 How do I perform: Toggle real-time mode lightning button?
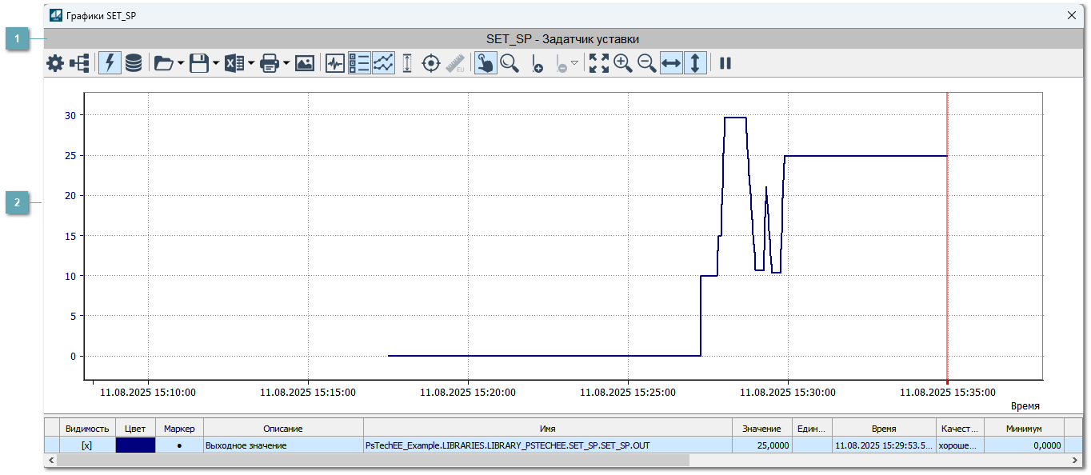(x=110, y=64)
